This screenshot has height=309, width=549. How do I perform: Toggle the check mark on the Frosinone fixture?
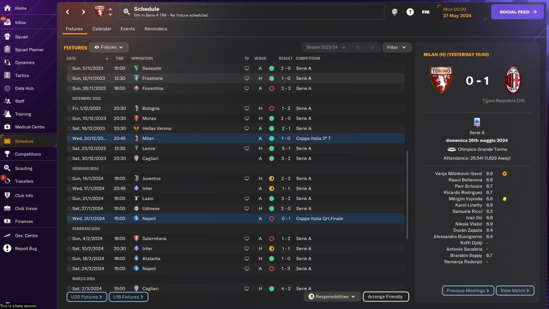point(69,79)
